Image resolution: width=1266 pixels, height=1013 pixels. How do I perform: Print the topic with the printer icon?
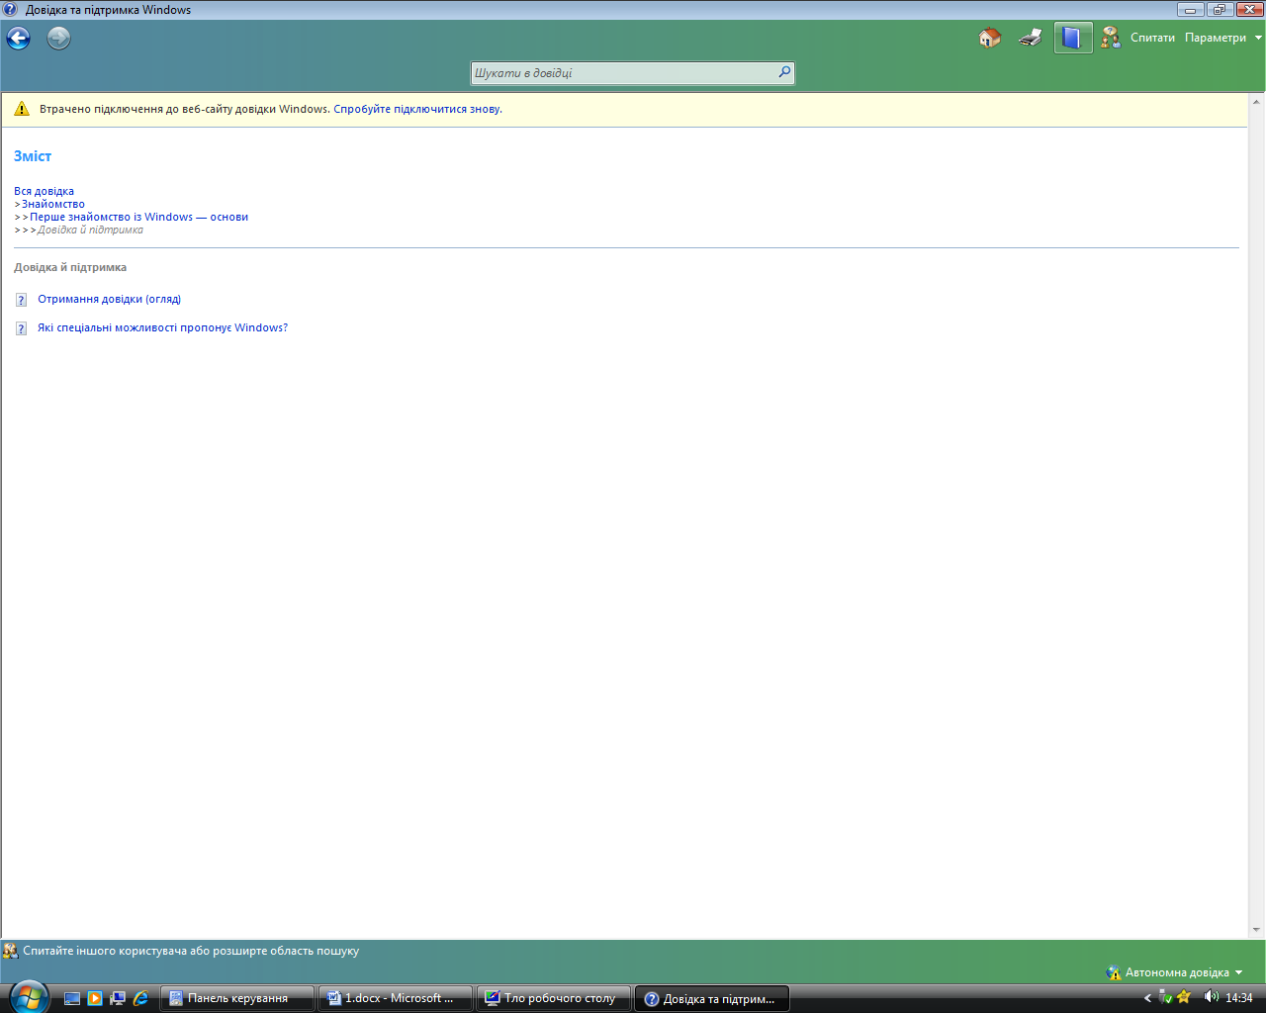(x=1031, y=38)
